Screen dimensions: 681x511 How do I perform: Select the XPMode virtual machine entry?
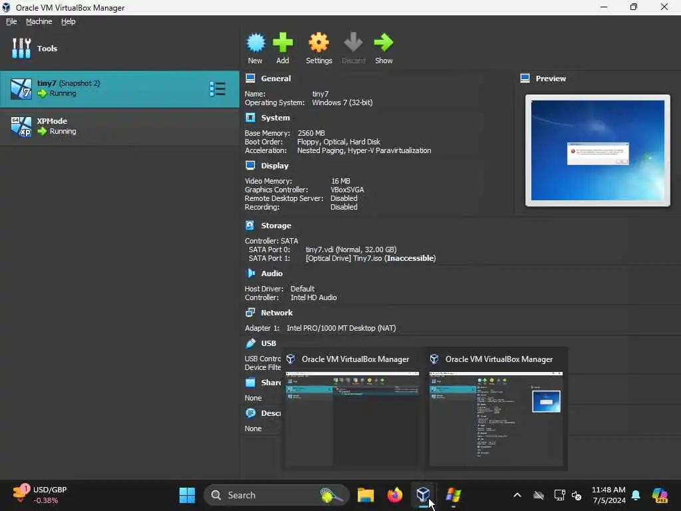120,126
